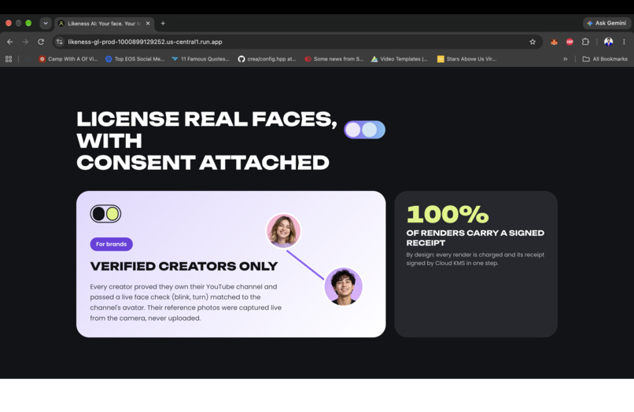Screen dimensions: 634x412
Task: Click the For brands pill
Action: 111,245
